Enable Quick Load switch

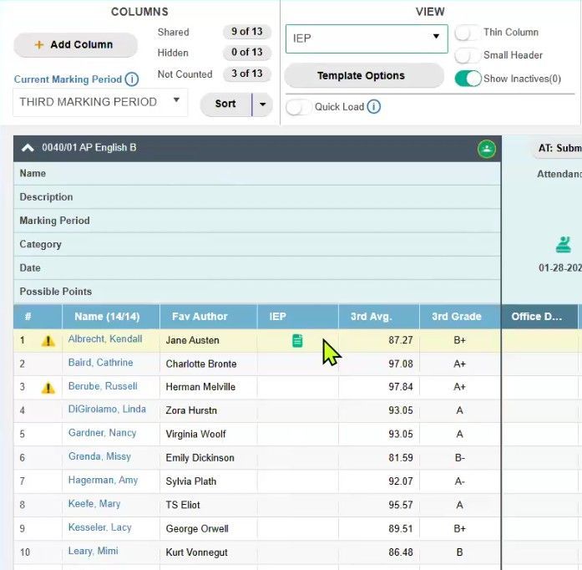coord(299,107)
